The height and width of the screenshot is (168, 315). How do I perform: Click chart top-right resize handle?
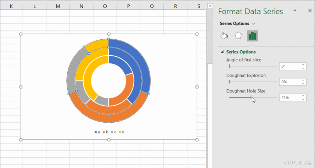click(197, 34)
